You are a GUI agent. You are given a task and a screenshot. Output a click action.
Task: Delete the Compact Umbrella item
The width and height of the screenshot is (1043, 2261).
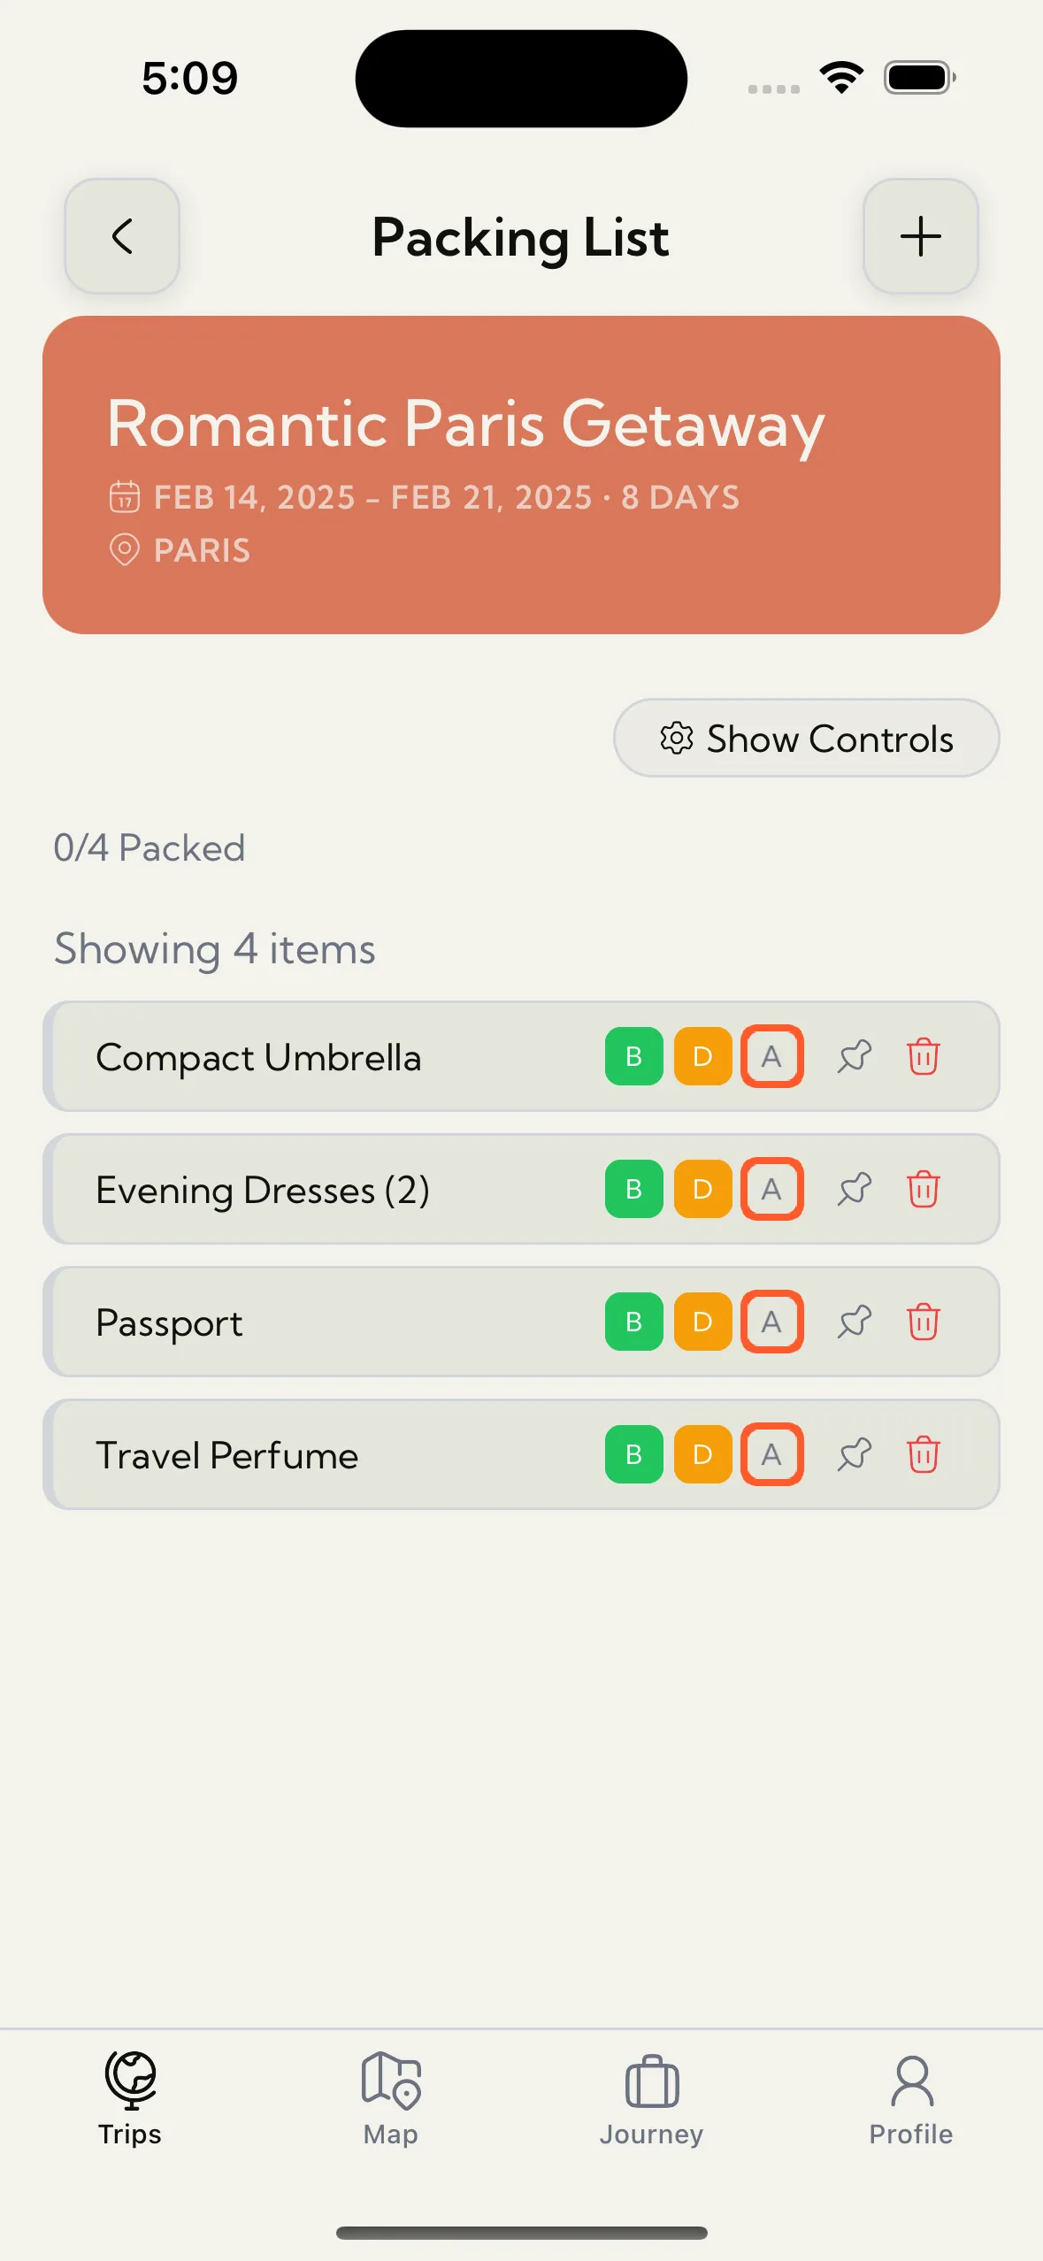(923, 1056)
